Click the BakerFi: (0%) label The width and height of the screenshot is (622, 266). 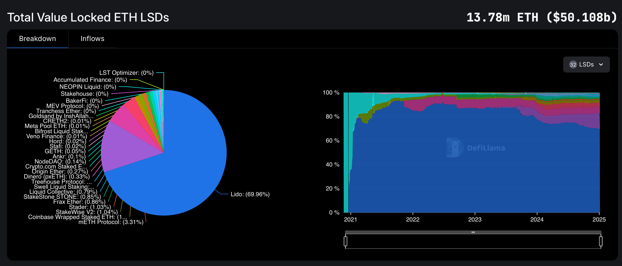point(84,101)
